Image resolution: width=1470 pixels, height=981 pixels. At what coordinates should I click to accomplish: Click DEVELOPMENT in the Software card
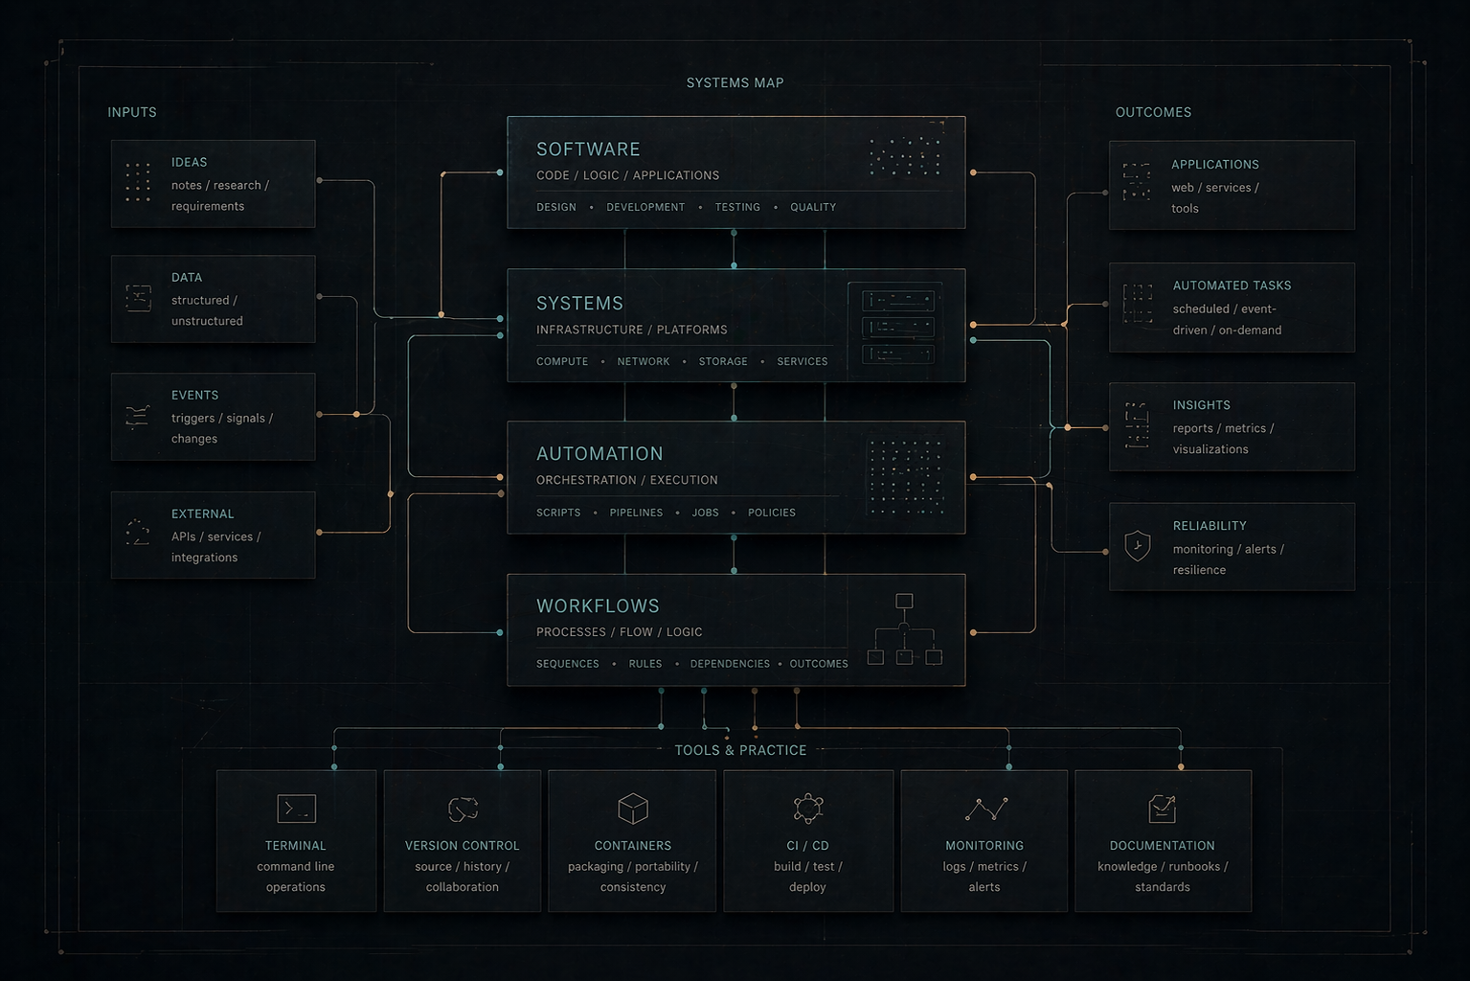645,207
